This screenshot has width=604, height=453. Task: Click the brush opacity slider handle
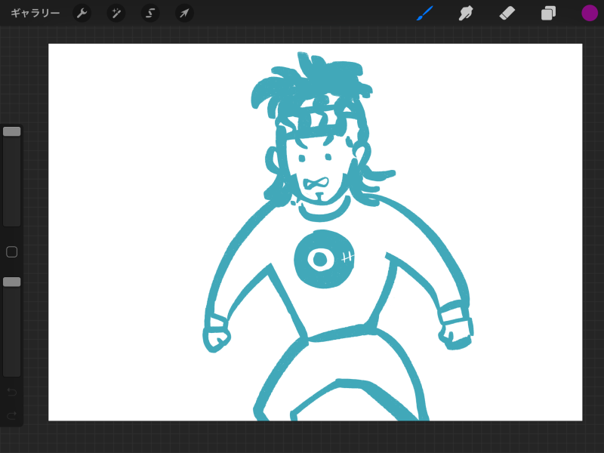[12, 282]
